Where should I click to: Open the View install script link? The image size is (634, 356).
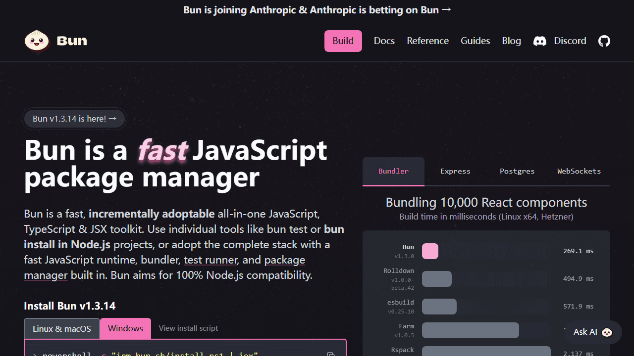click(x=188, y=328)
